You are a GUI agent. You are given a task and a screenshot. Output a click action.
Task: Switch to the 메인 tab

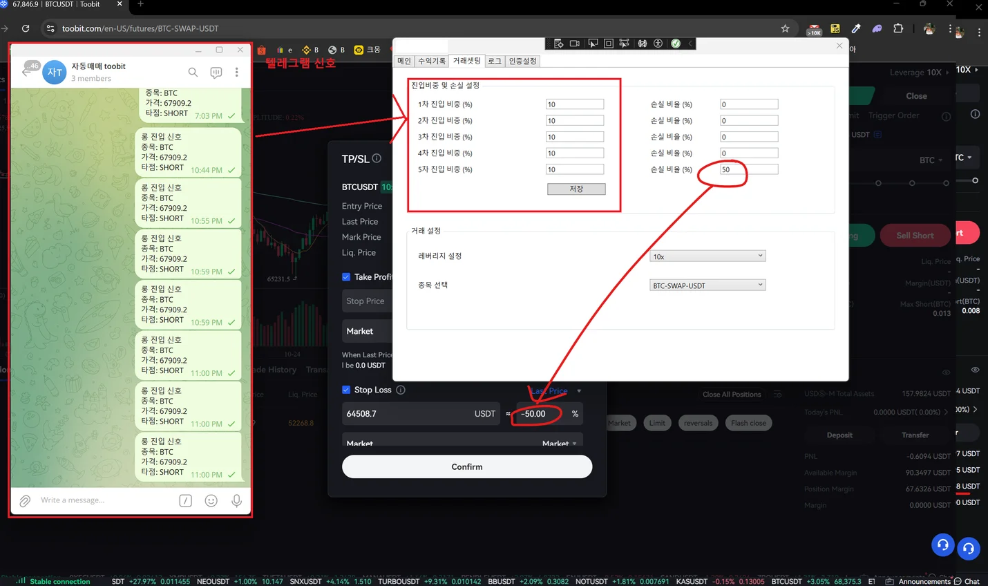403,61
